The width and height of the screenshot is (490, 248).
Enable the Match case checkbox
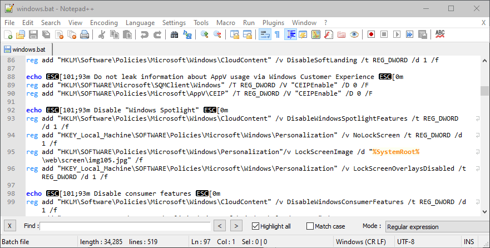pos(310,226)
